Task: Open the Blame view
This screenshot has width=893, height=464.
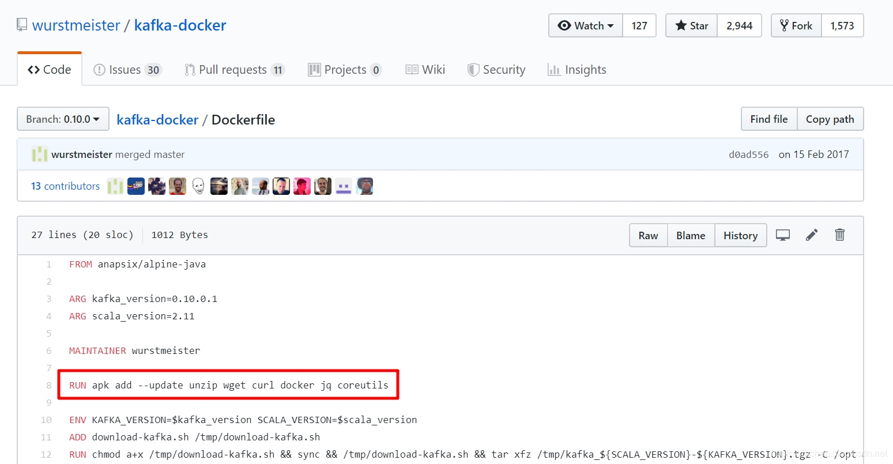Action: tap(691, 235)
